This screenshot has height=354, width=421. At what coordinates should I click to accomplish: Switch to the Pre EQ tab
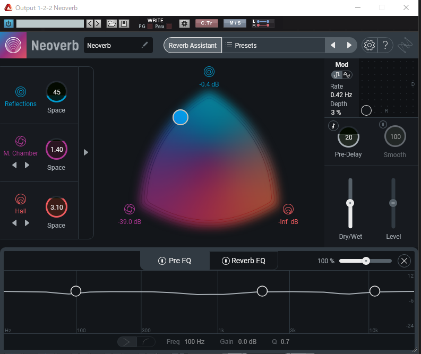coord(175,261)
